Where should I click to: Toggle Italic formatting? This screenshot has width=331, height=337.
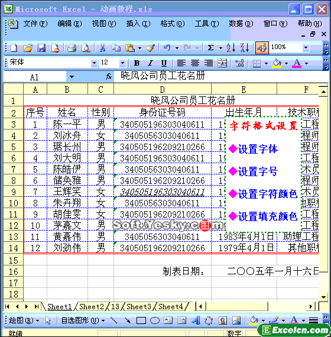pos(150,63)
